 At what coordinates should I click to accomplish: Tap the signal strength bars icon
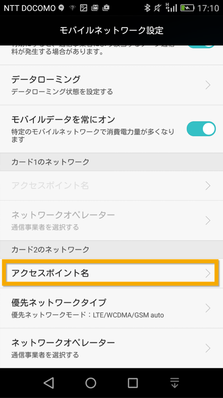(x=171, y=8)
